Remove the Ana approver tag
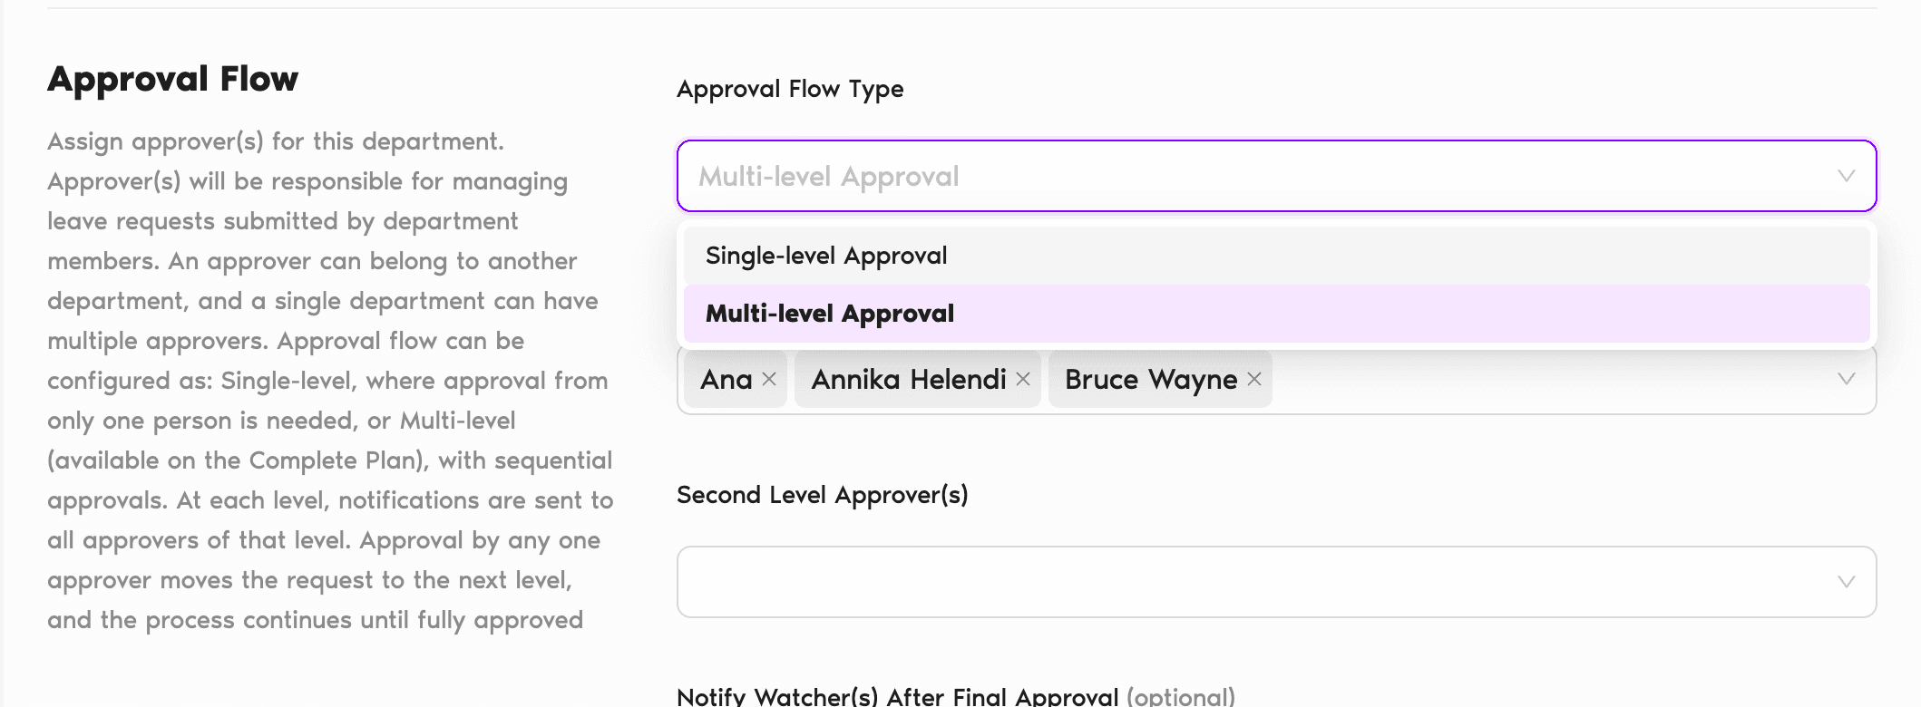1921x707 pixels. (769, 379)
